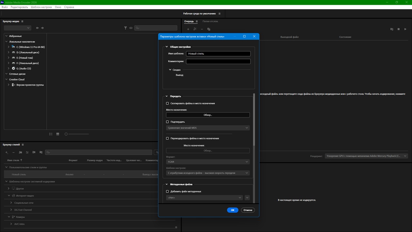Expand the C: (Windows 11 Pro 64-Bit) drive
The width and height of the screenshot is (412, 232).
[9, 47]
